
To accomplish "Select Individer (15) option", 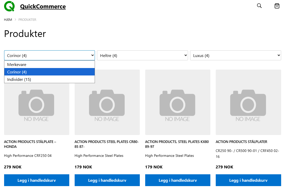I will 50,80.
